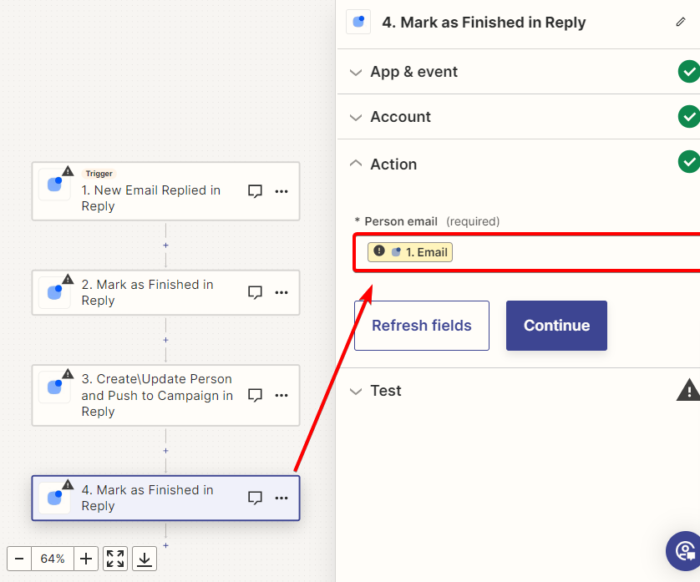Viewport: 700px width, 582px height.
Task: Click the Reply app icon on step 1
Action: 54,185
